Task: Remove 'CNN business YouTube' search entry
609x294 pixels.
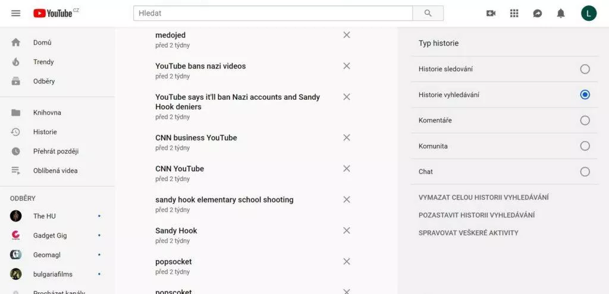Action: pos(347,138)
